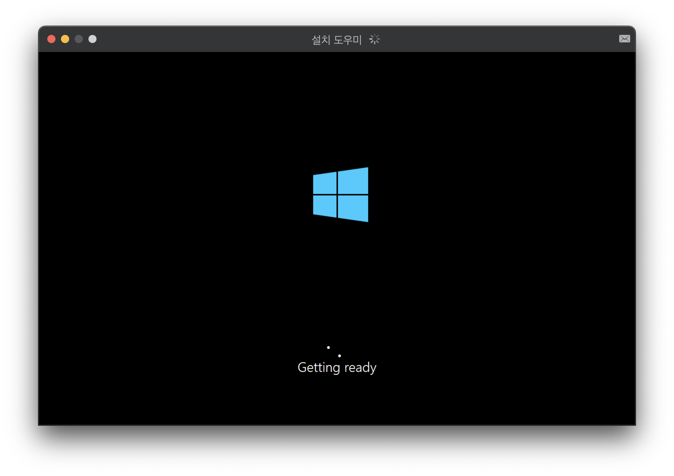
Task: Click the bottom-left pane of Windows logo
Action: (x=325, y=206)
